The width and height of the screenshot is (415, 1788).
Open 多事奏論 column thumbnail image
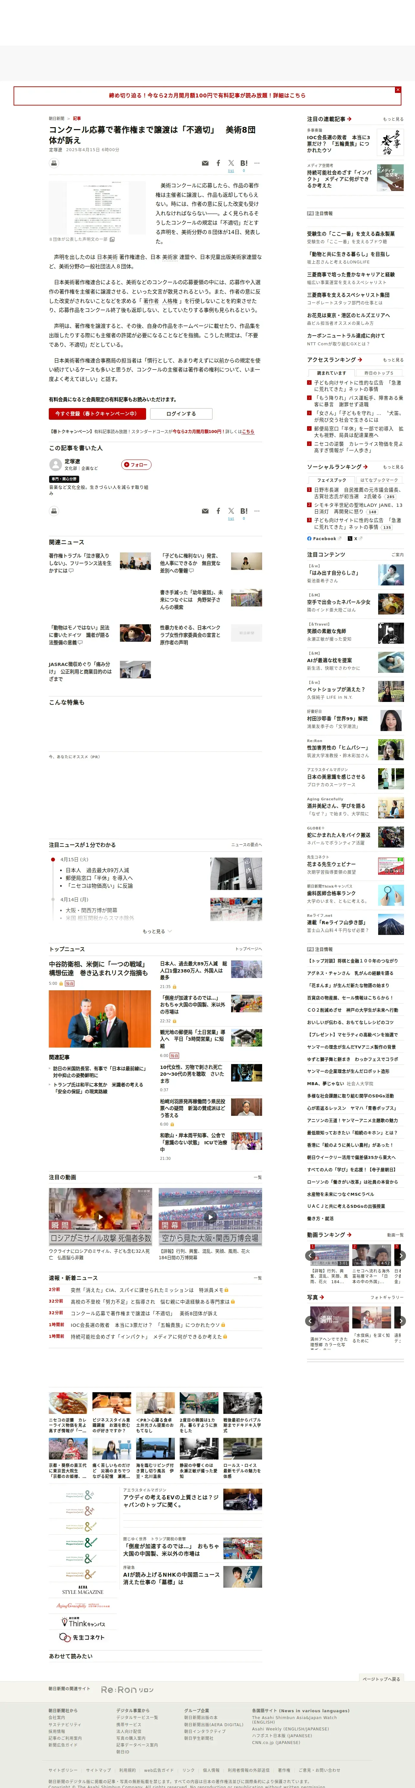(x=390, y=143)
